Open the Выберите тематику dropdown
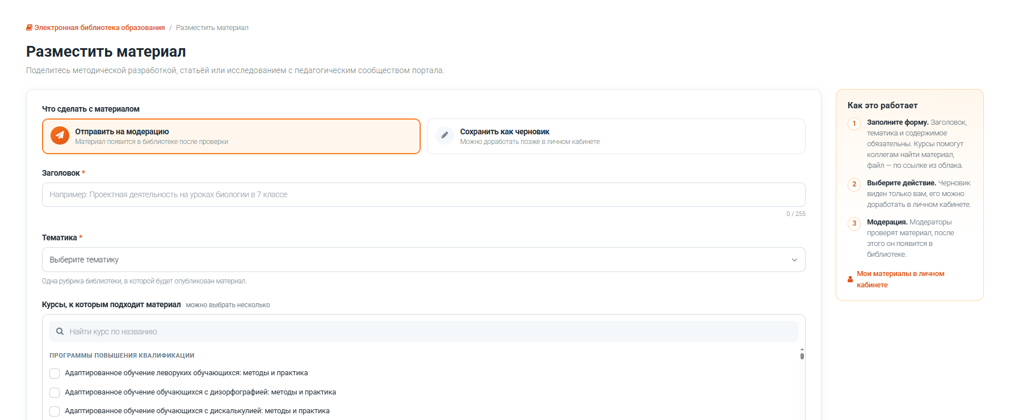Image resolution: width=1010 pixels, height=420 pixels. pos(424,260)
